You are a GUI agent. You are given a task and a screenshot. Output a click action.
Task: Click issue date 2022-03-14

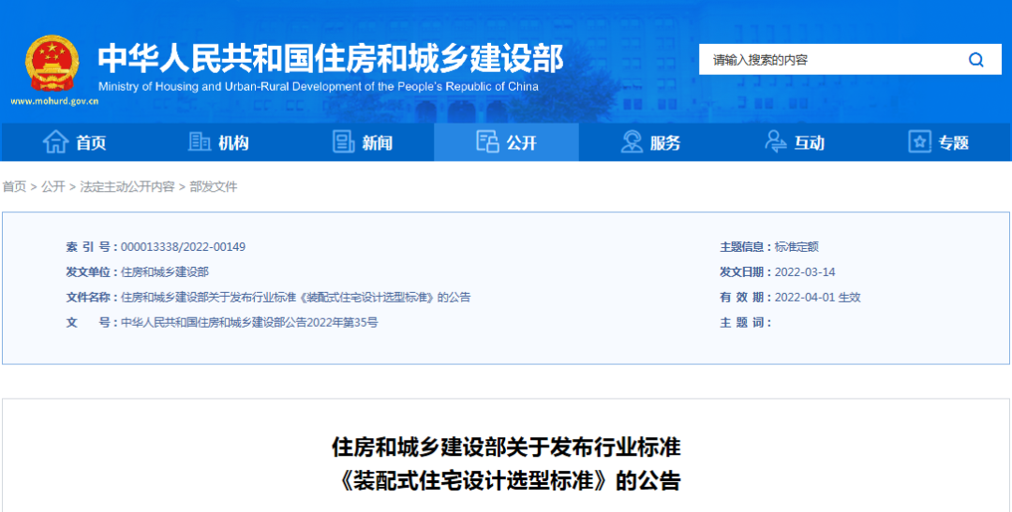[805, 272]
